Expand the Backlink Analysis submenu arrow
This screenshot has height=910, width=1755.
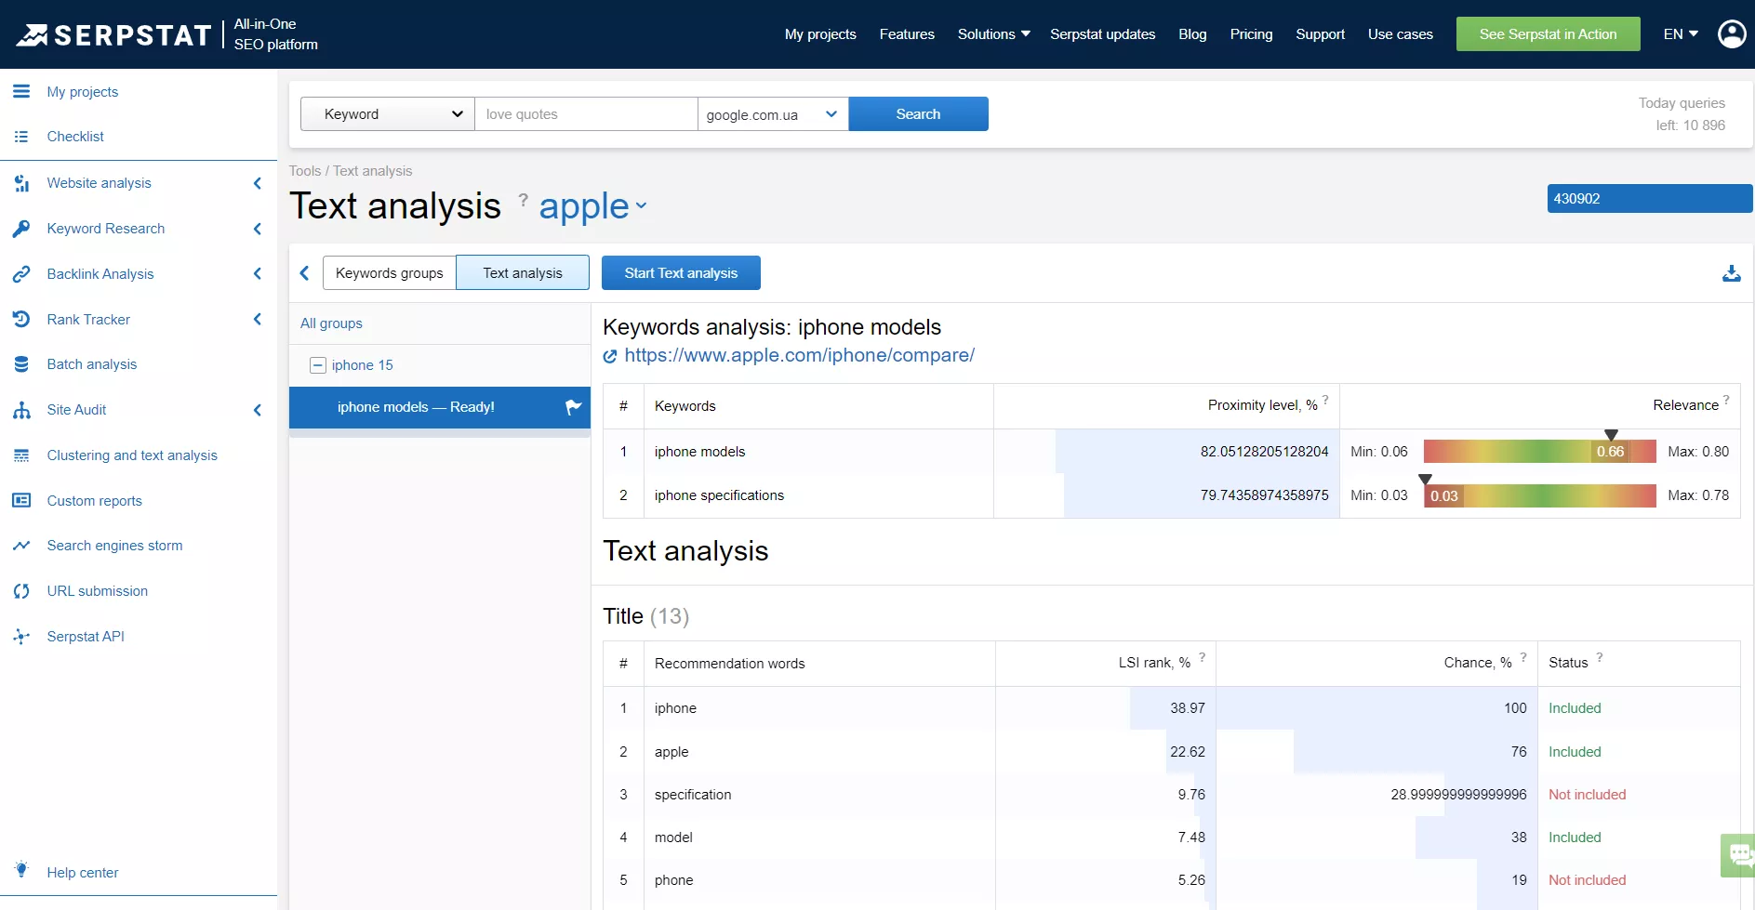pos(258,273)
